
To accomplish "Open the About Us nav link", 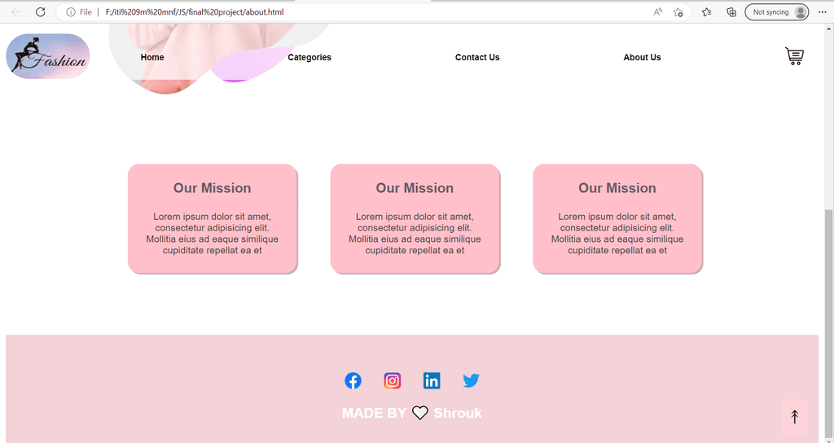I will click(x=642, y=58).
